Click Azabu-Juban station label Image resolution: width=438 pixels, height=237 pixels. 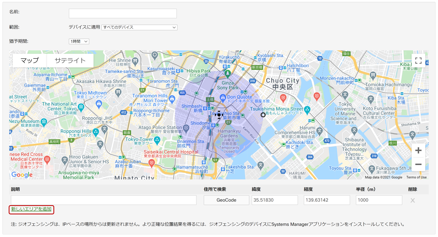[x=128, y=164]
